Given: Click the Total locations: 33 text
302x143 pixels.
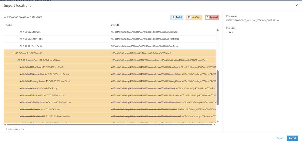Looking at the screenshot, I should (15, 129).
